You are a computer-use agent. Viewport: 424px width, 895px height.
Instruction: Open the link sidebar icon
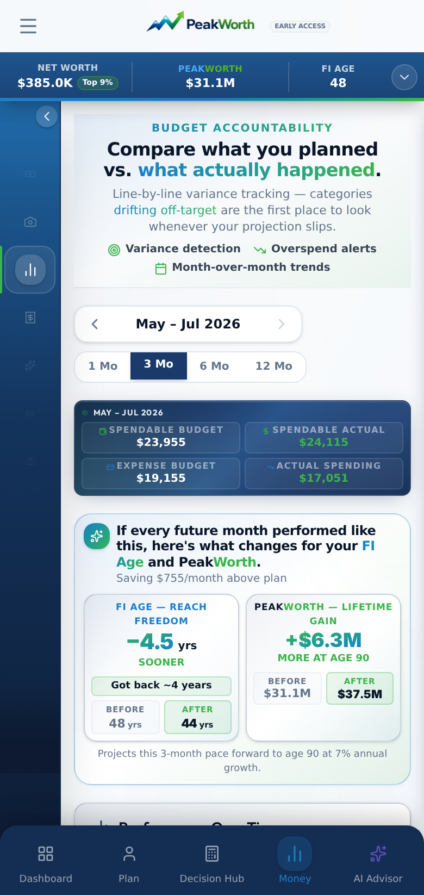[30, 413]
